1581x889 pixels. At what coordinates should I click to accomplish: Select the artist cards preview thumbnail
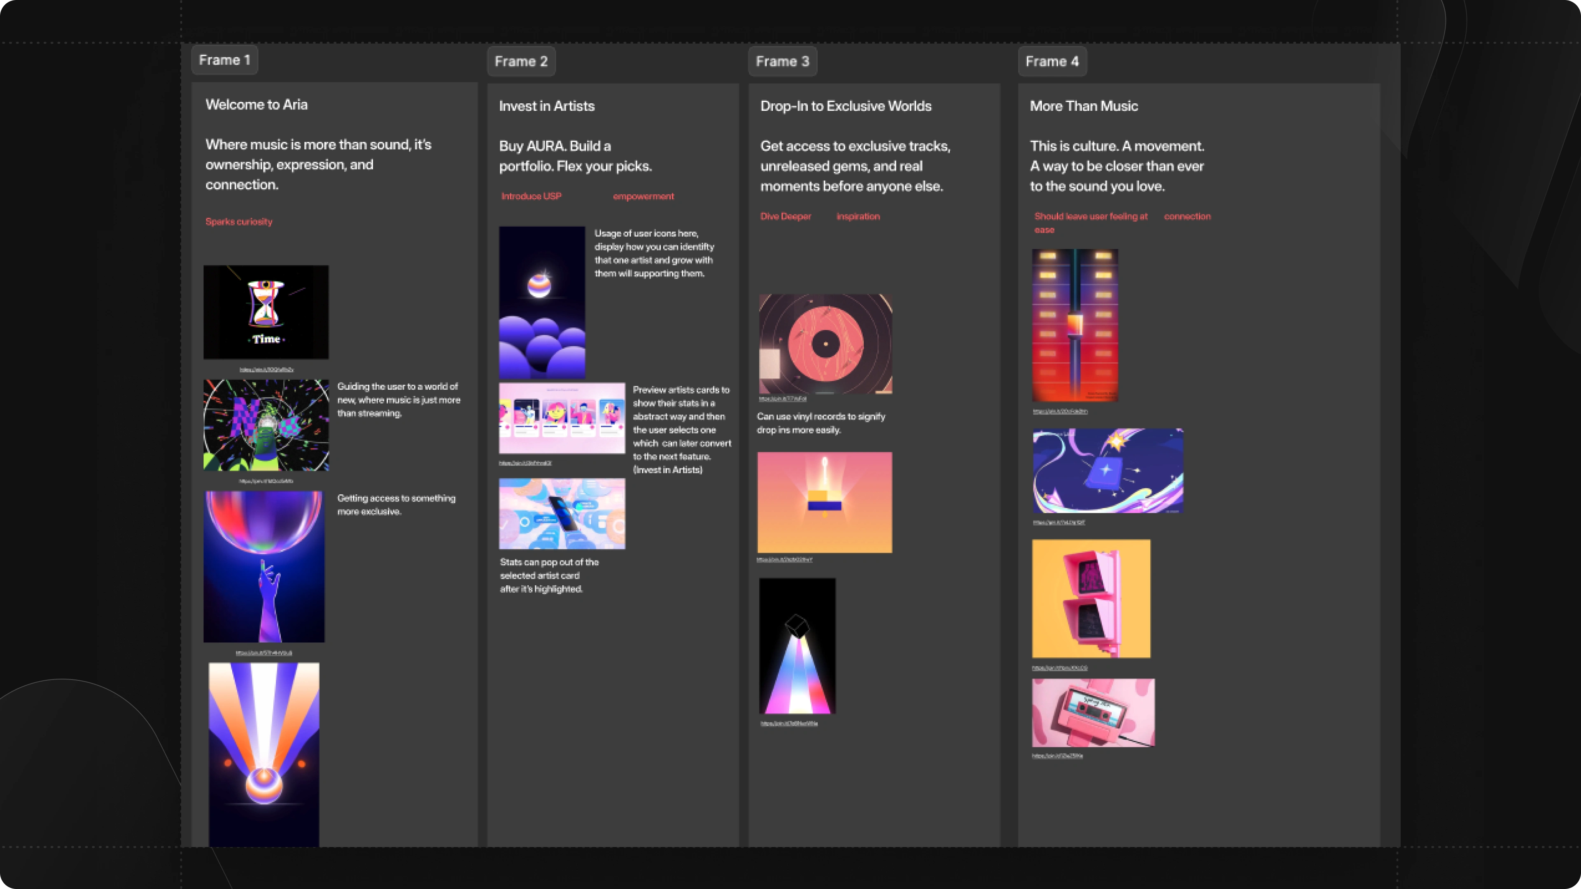[562, 418]
